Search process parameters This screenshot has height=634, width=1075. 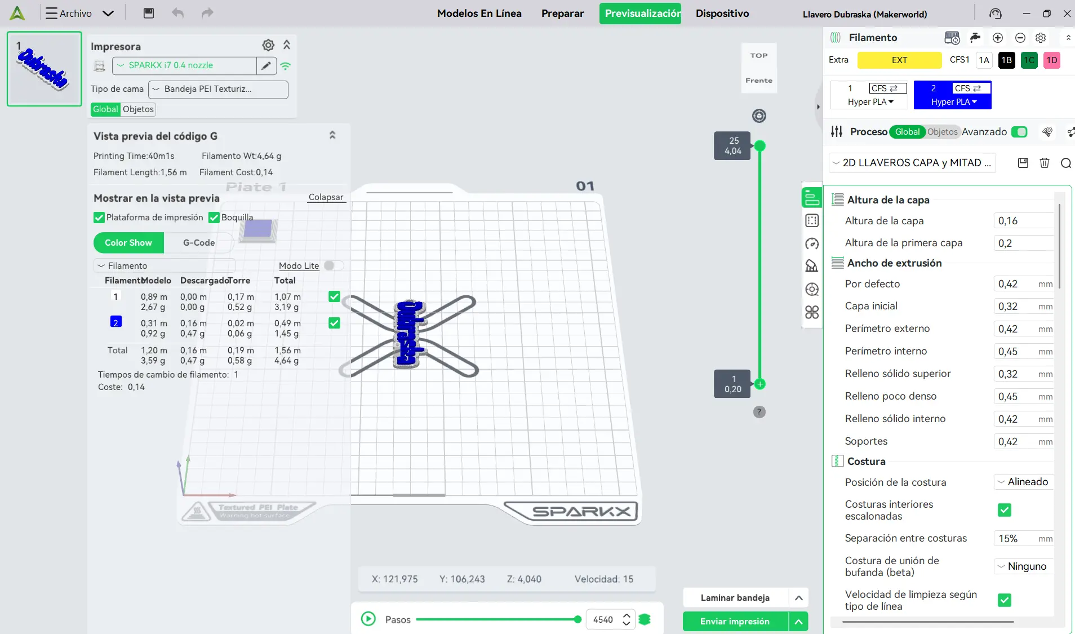[1066, 163]
